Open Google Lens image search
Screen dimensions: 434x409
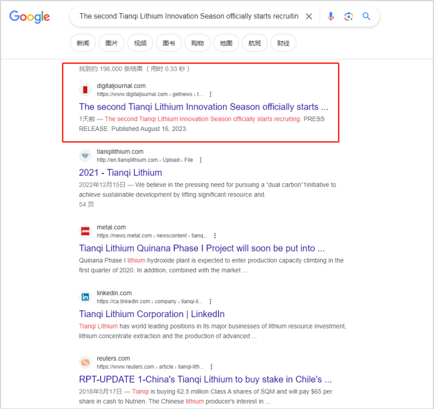pyautogui.click(x=348, y=17)
